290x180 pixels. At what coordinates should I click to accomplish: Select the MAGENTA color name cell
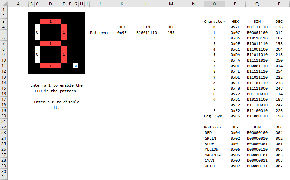point(214,155)
